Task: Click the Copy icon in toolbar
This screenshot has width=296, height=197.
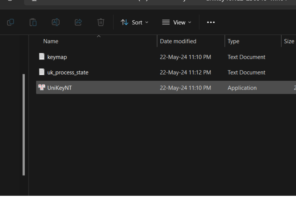Action: point(10,22)
